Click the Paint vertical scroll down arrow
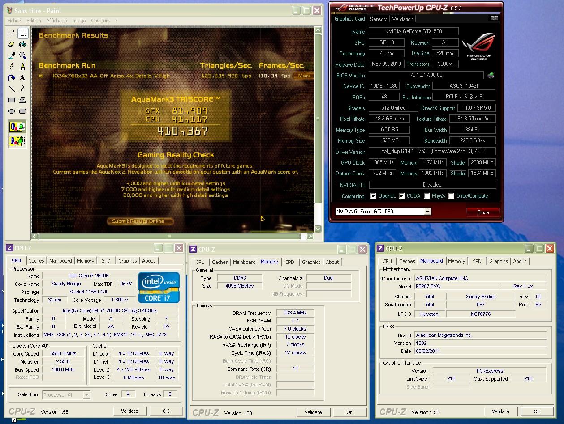The height and width of the screenshot is (424, 564). coord(318,229)
